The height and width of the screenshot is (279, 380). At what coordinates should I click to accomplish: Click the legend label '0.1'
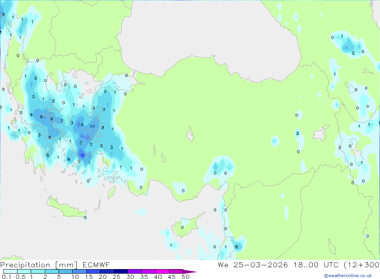pyautogui.click(x=6, y=277)
